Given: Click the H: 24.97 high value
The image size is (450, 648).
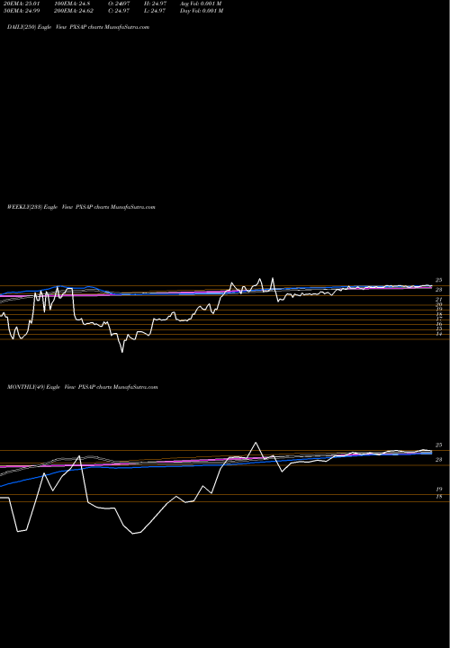Looking at the screenshot, I should [x=155, y=4].
